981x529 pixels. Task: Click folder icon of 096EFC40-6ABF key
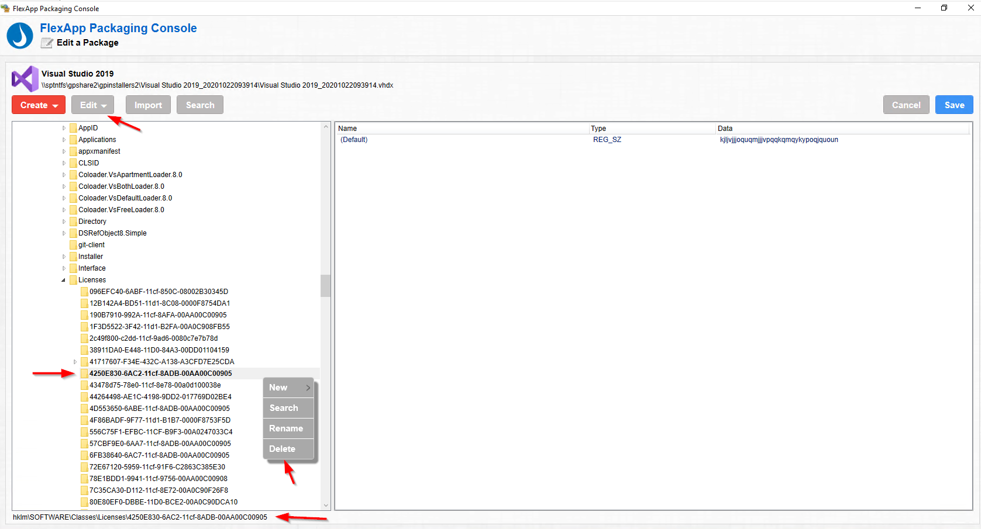[x=84, y=292]
